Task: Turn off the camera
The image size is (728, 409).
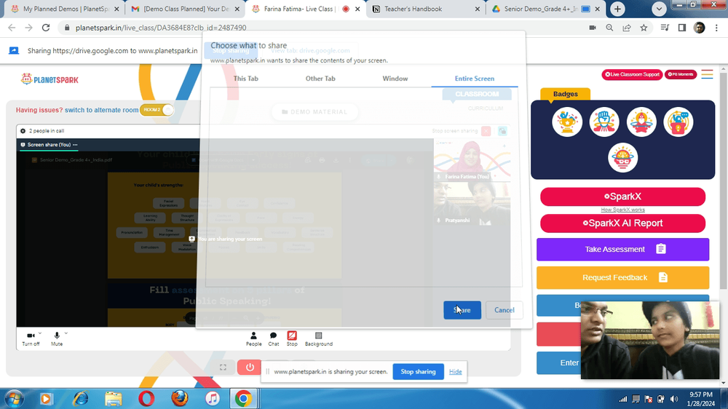Action: click(31, 339)
